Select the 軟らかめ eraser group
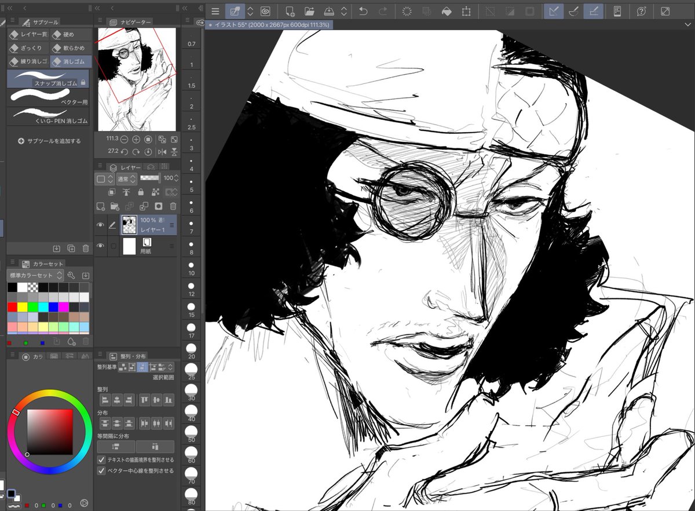 [70, 48]
